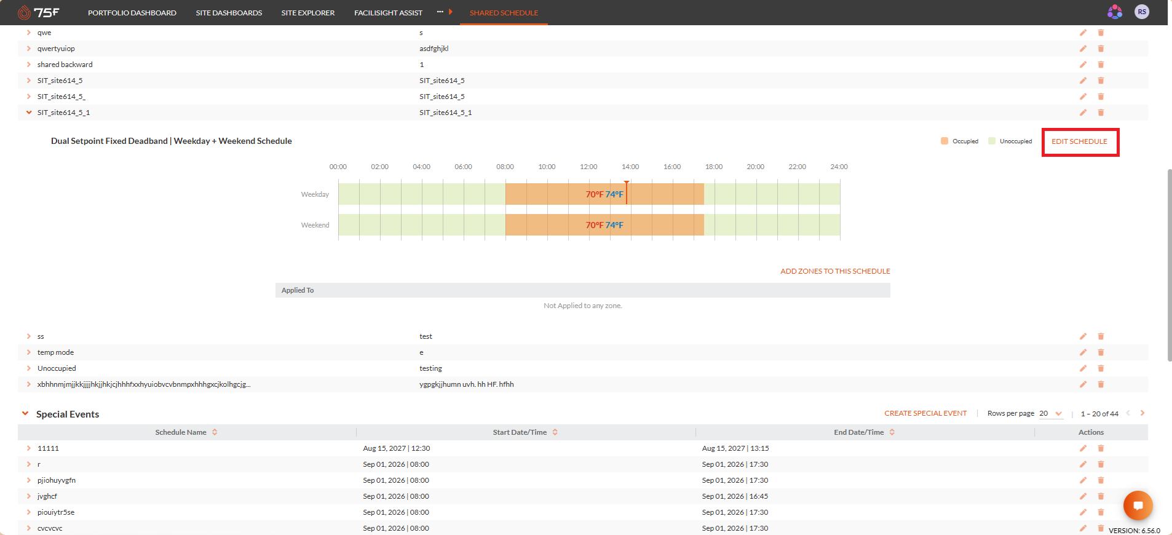
Task: Sort by Start Date/Time column
Action: 555,432
